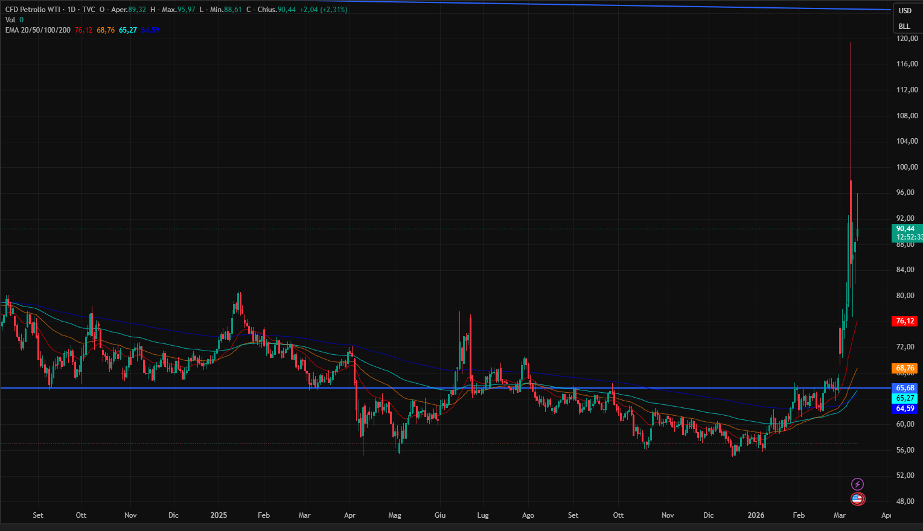923x531 pixels.
Task: Click the Lug time axis label
Action: [483, 515]
